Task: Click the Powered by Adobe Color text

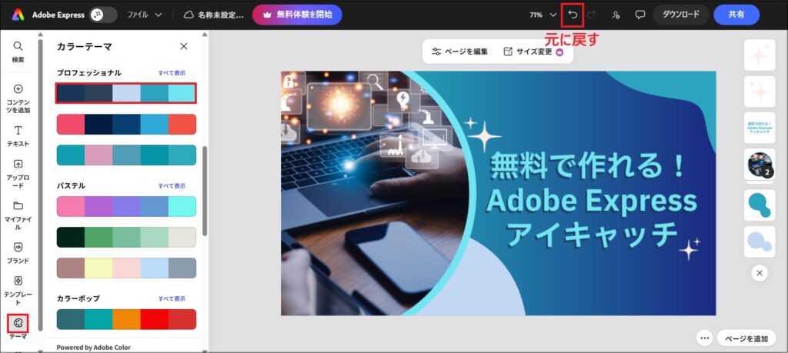Action: coord(93,348)
